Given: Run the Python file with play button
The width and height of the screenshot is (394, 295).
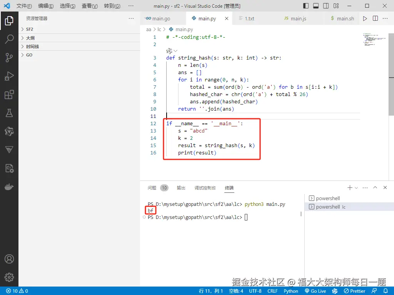Looking at the screenshot, I should 365,18.
